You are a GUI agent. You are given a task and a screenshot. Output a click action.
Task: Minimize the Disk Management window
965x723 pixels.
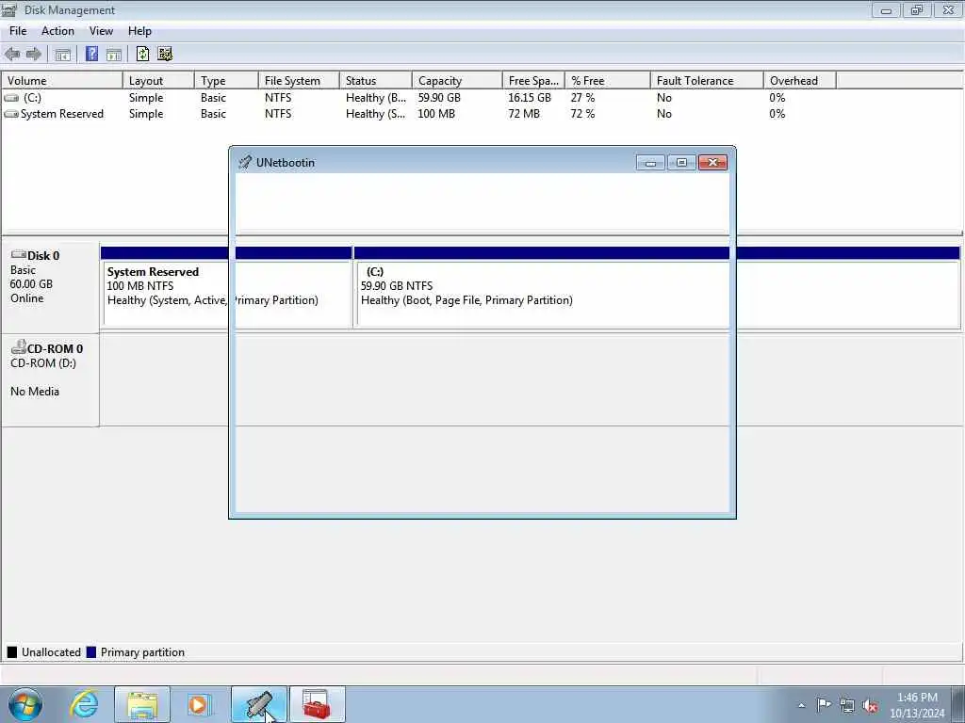pyautogui.click(x=886, y=9)
